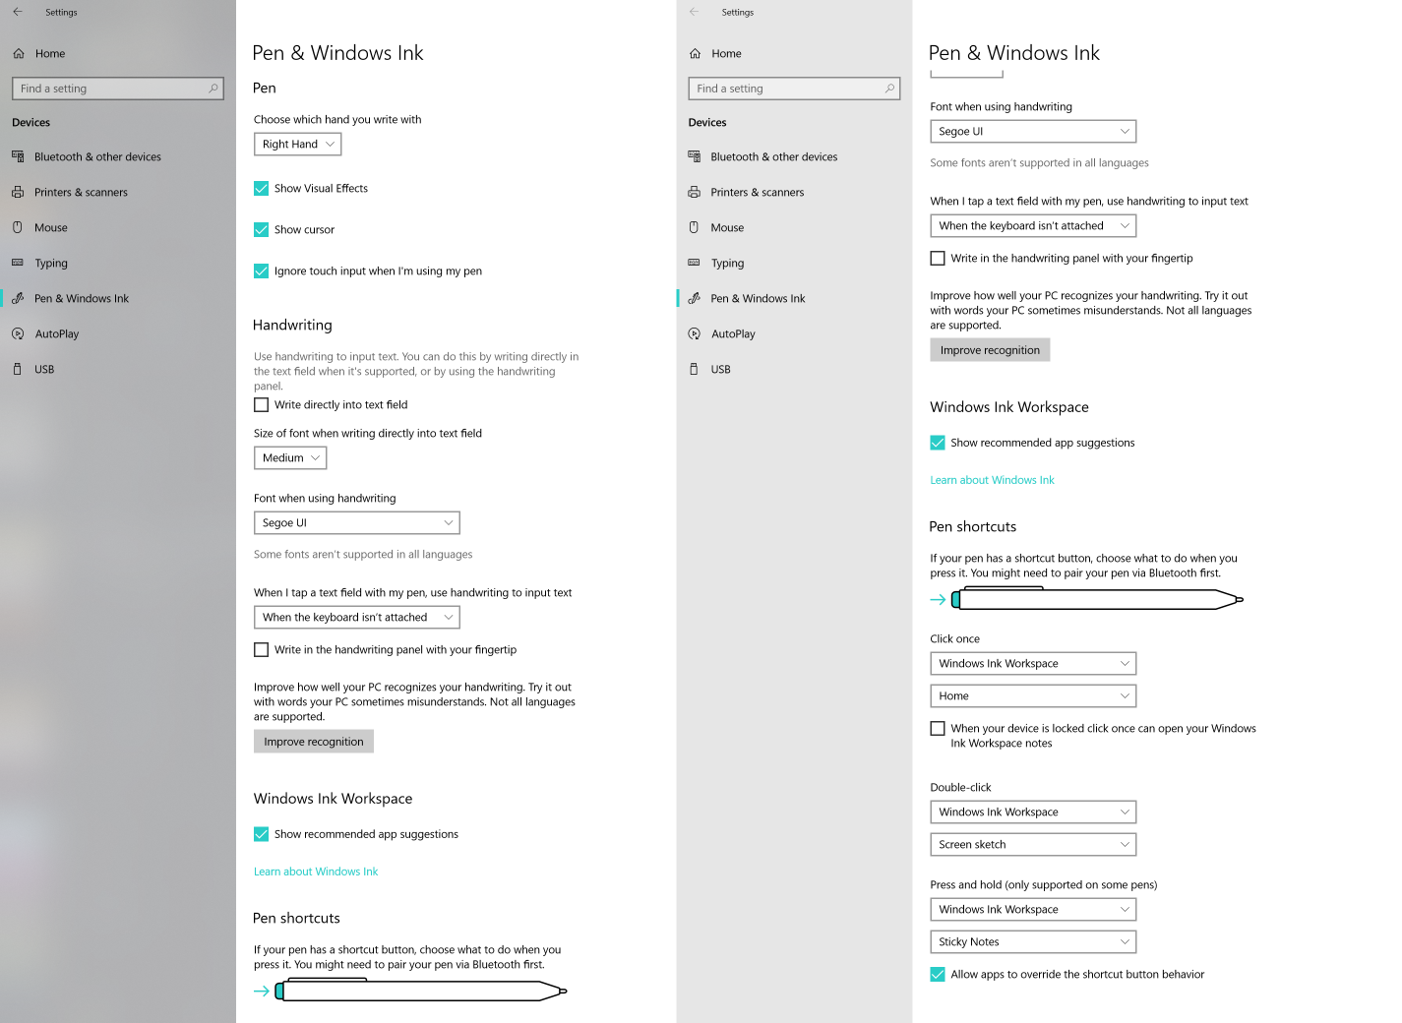The width and height of the screenshot is (1402, 1023).
Task: Open Learn about Windows Ink link in right window
Action: click(992, 480)
